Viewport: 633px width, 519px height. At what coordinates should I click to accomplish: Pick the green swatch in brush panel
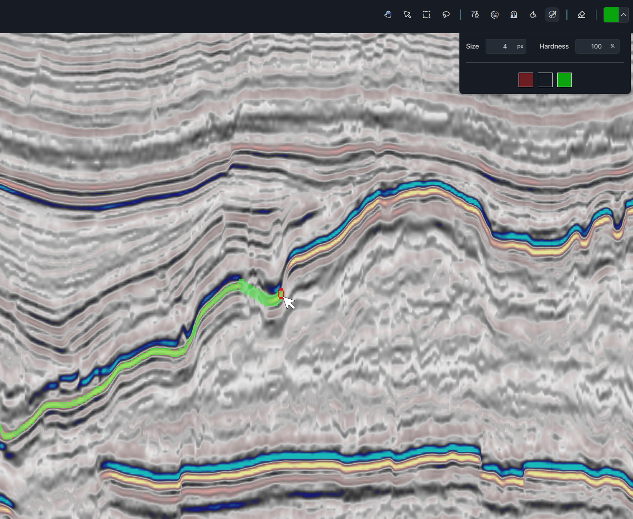(564, 80)
